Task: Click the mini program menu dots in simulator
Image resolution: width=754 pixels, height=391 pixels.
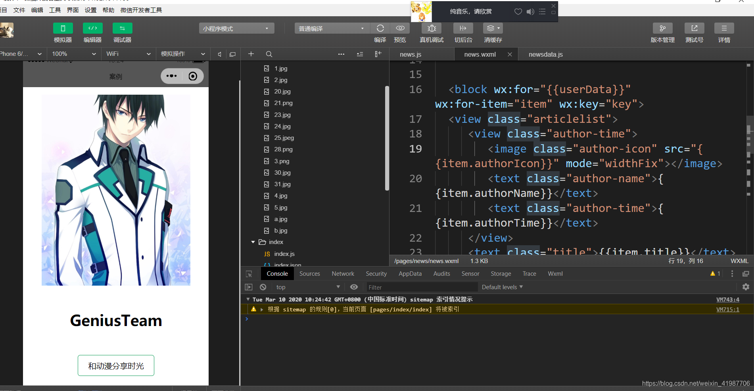Action: (x=172, y=76)
